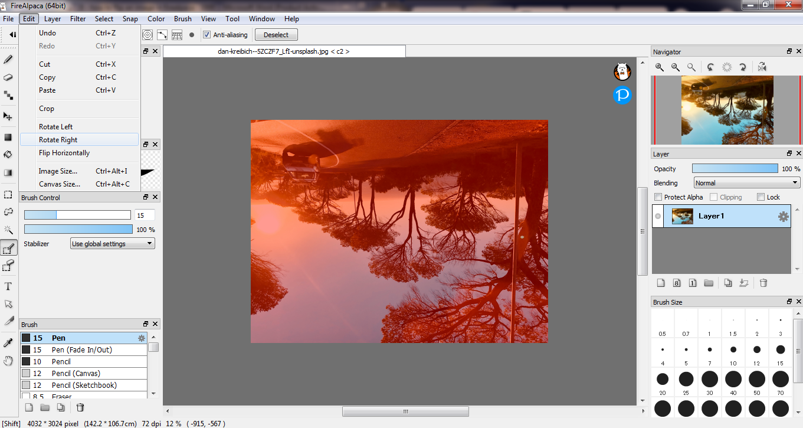Adjust the brush size slider in Brush Control

77,215
